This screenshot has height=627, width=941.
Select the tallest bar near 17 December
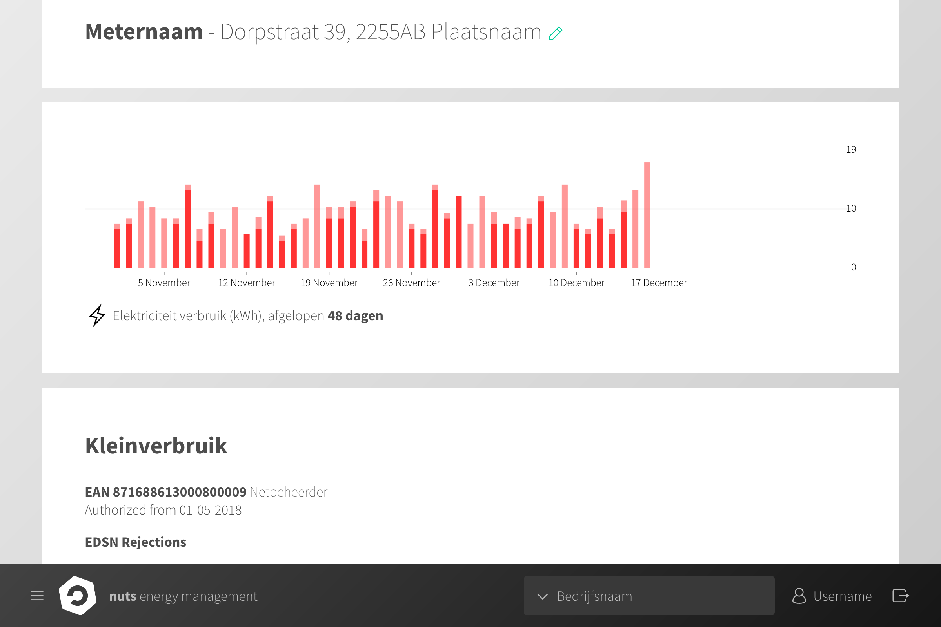pos(647,215)
